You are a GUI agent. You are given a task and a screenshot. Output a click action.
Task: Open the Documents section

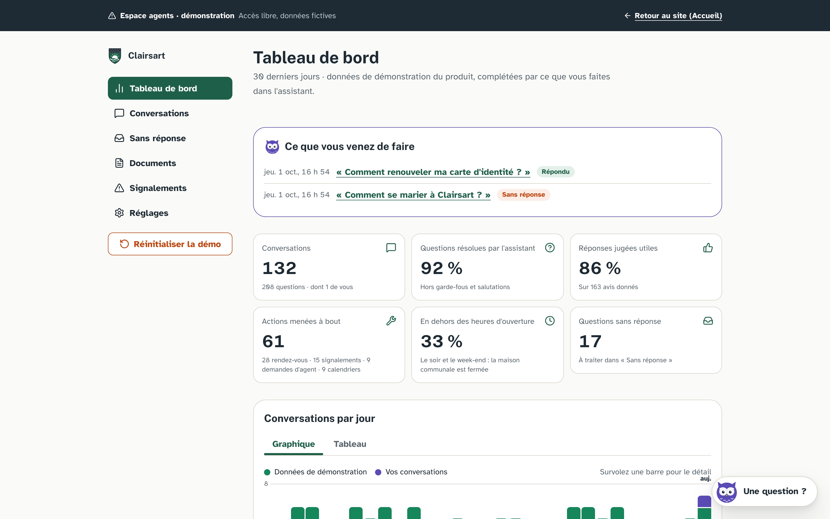(x=170, y=163)
